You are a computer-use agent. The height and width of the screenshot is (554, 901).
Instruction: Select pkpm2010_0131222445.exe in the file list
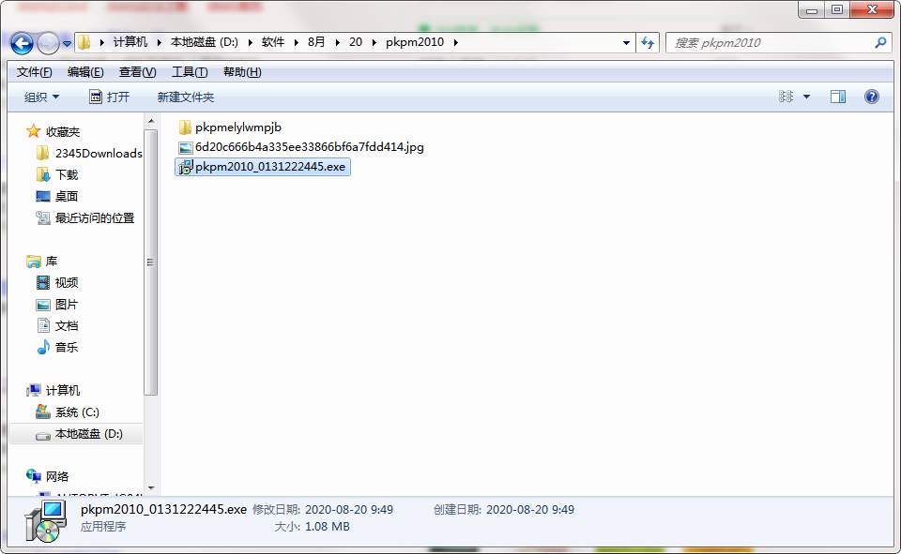click(x=270, y=167)
